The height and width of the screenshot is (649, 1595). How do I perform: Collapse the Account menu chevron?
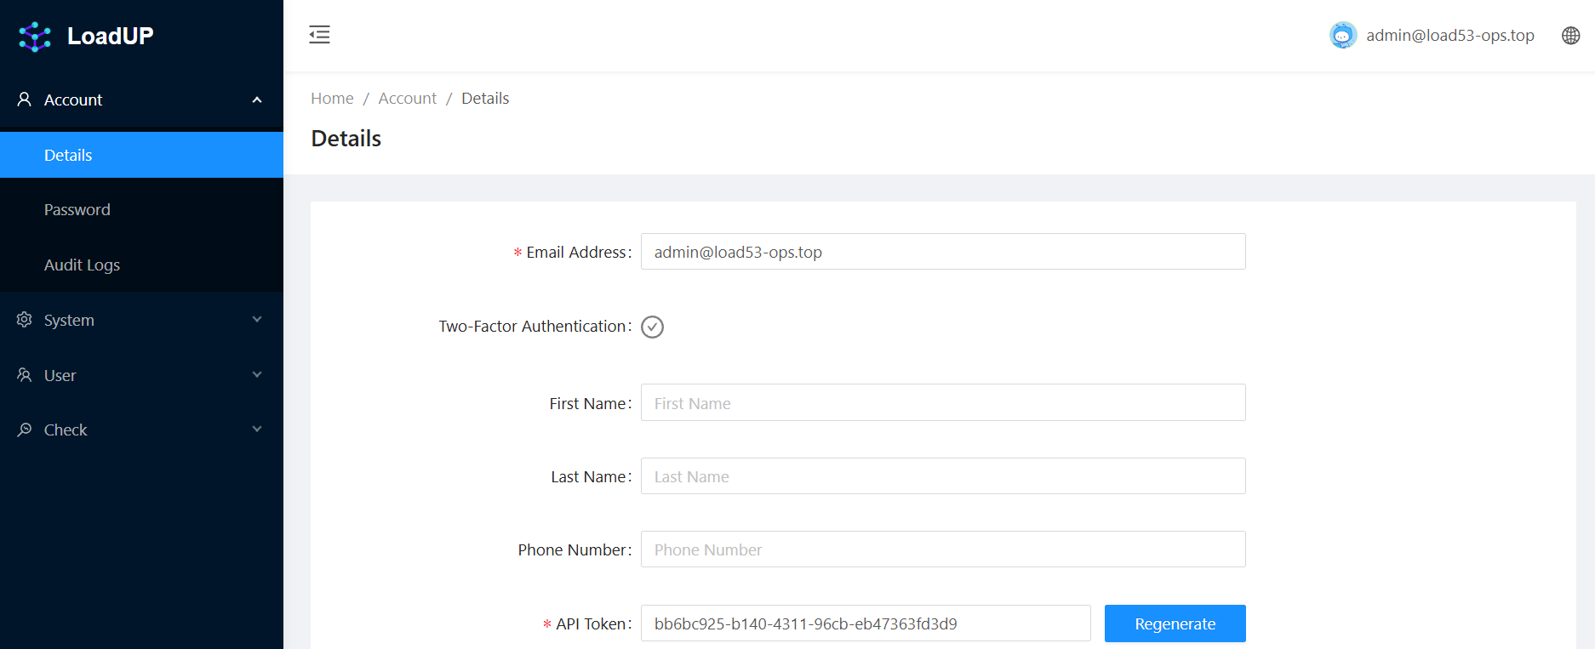pyautogui.click(x=257, y=100)
